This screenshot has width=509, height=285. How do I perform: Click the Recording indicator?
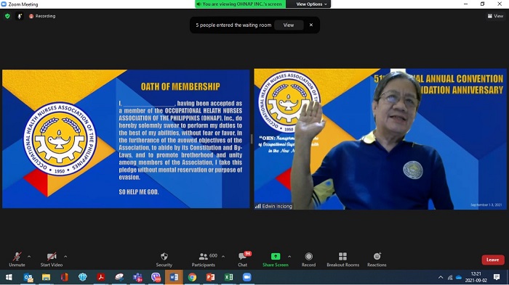click(x=42, y=16)
